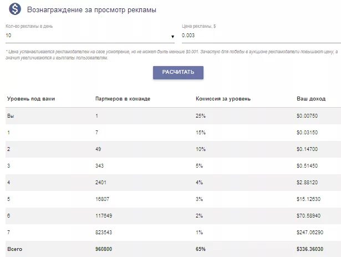Select the row with 49 partners

point(173,149)
